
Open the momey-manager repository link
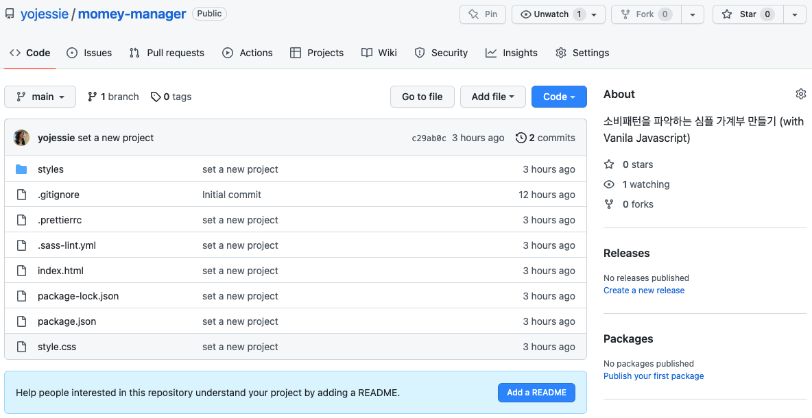tap(132, 14)
